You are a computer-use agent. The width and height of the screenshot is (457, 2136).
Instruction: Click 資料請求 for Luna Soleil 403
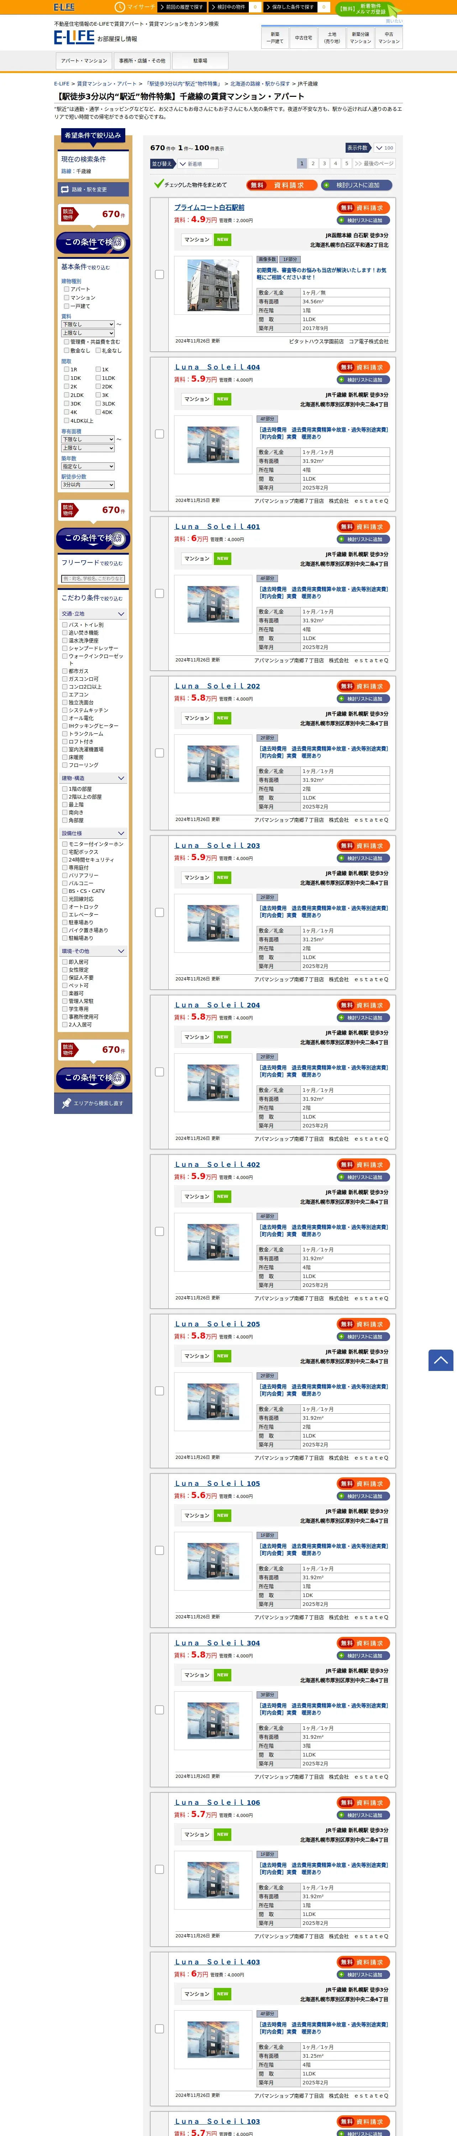(363, 1962)
